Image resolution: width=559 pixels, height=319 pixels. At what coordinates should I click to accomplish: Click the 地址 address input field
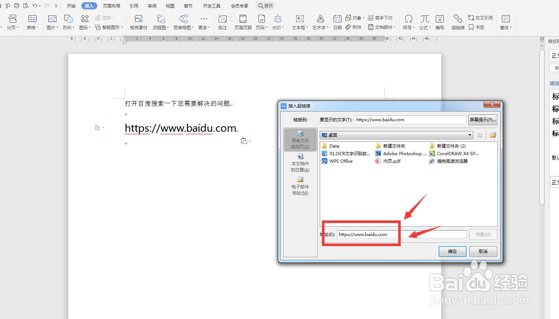[402, 235]
